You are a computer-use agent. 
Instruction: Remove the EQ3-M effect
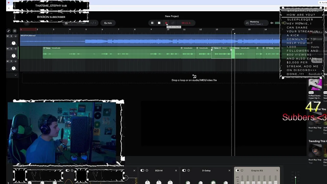pos(176,170)
